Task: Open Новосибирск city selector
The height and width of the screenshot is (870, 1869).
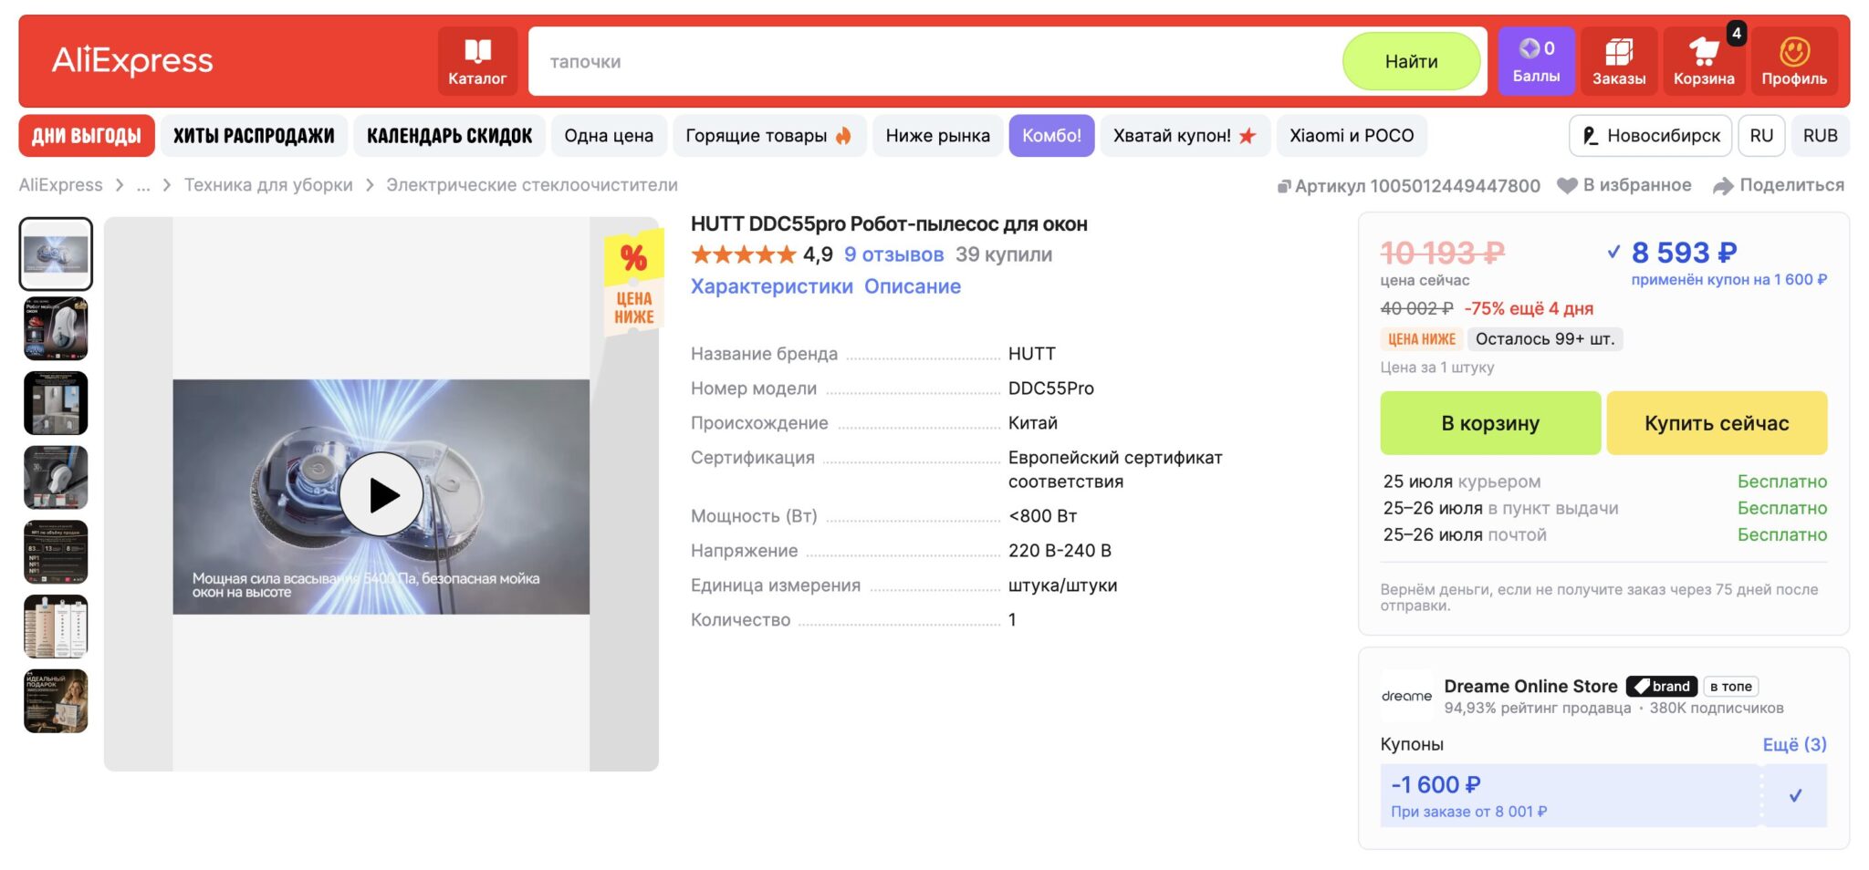Action: (x=1650, y=136)
